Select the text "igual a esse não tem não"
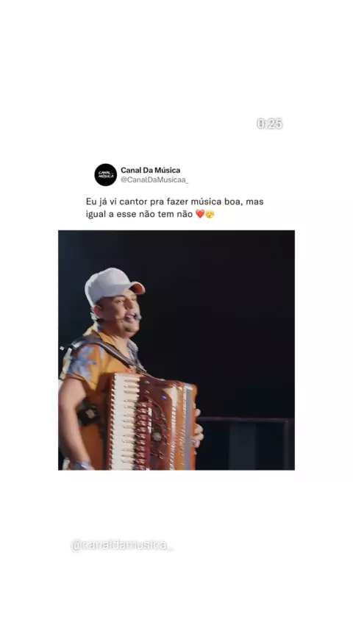Image resolution: width=353 pixels, height=628 pixels. [x=140, y=214]
